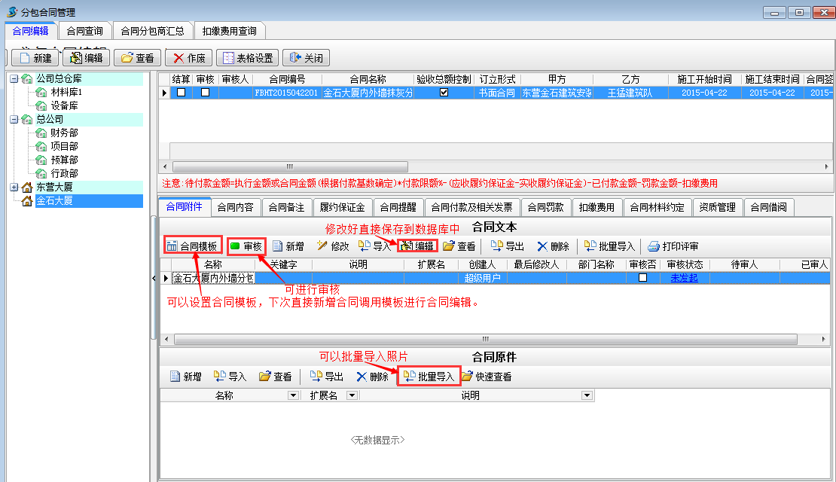The width and height of the screenshot is (836, 482).
Task: Toggle the 验收总额控制 checkbox
Action: [x=444, y=93]
